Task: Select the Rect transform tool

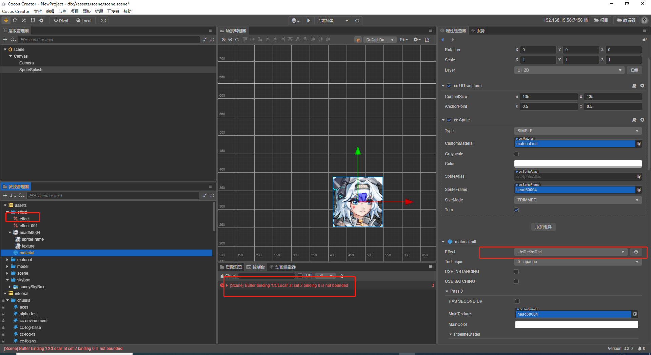Action: 33,20
